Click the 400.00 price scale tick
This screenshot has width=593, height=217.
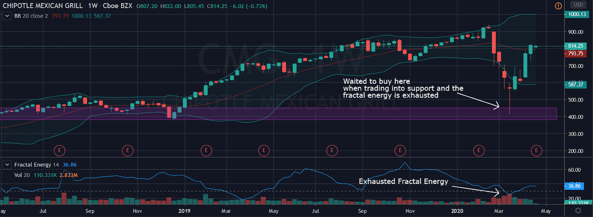click(576, 117)
